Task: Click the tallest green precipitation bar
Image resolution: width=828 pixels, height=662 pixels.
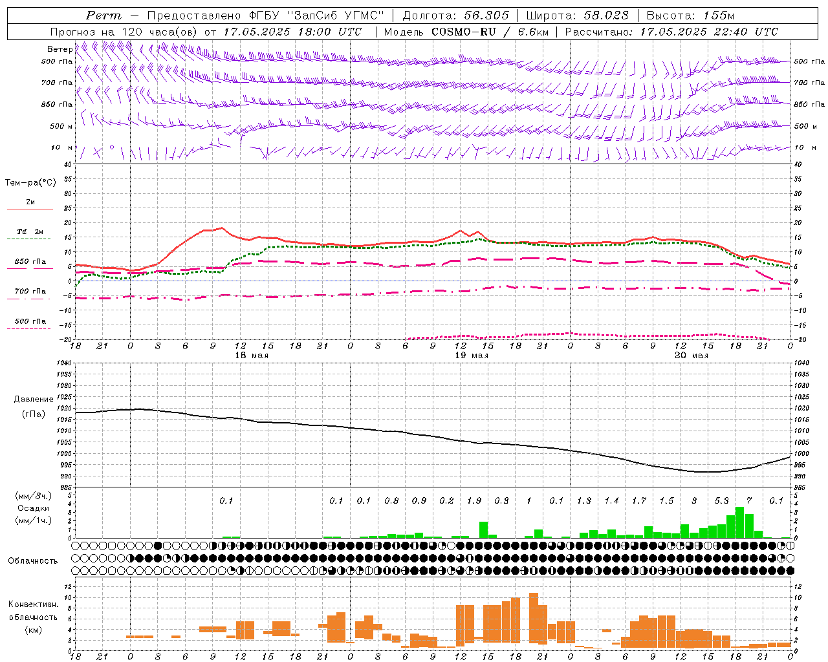Action: (x=740, y=522)
